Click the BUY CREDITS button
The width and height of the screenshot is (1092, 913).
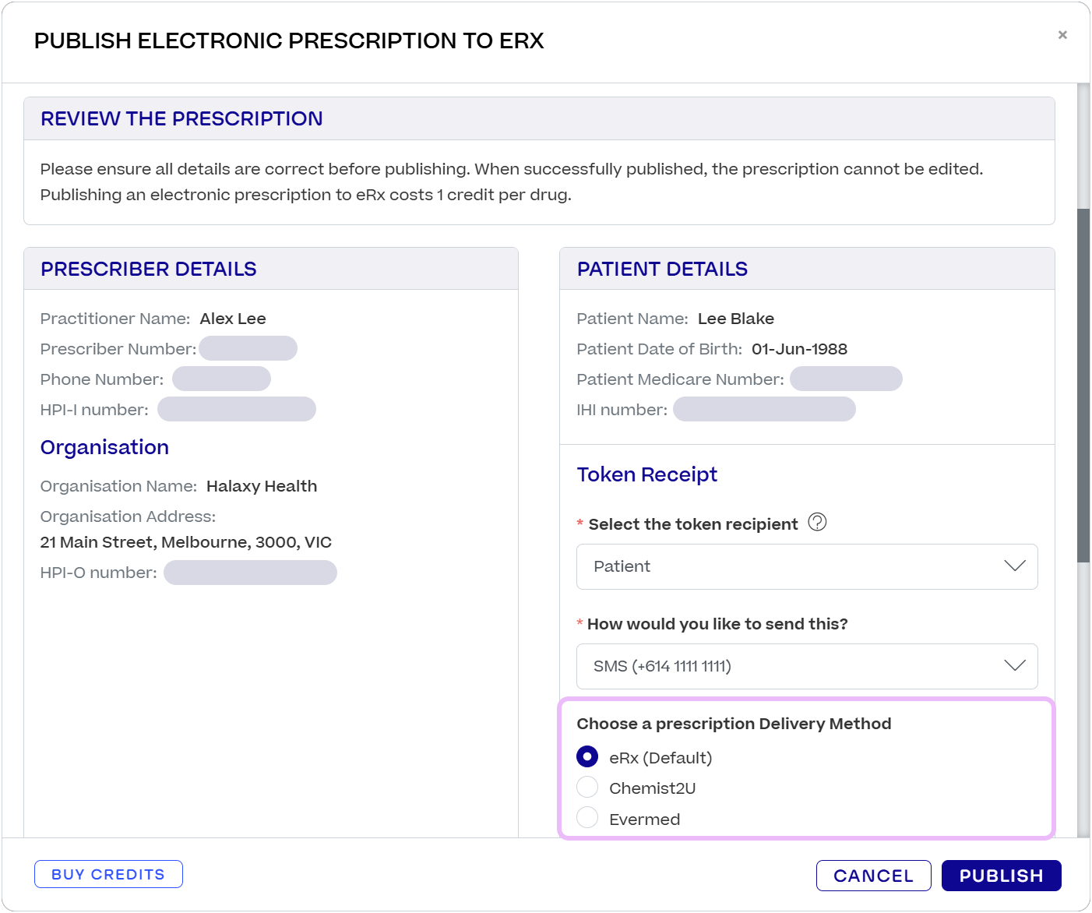point(108,874)
